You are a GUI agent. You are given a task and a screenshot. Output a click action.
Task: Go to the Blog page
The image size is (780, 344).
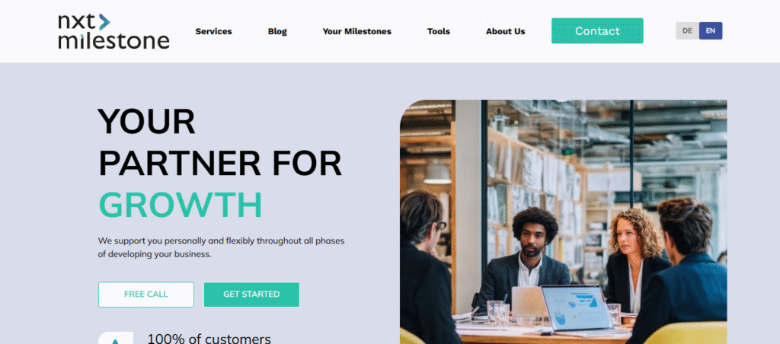click(x=277, y=31)
